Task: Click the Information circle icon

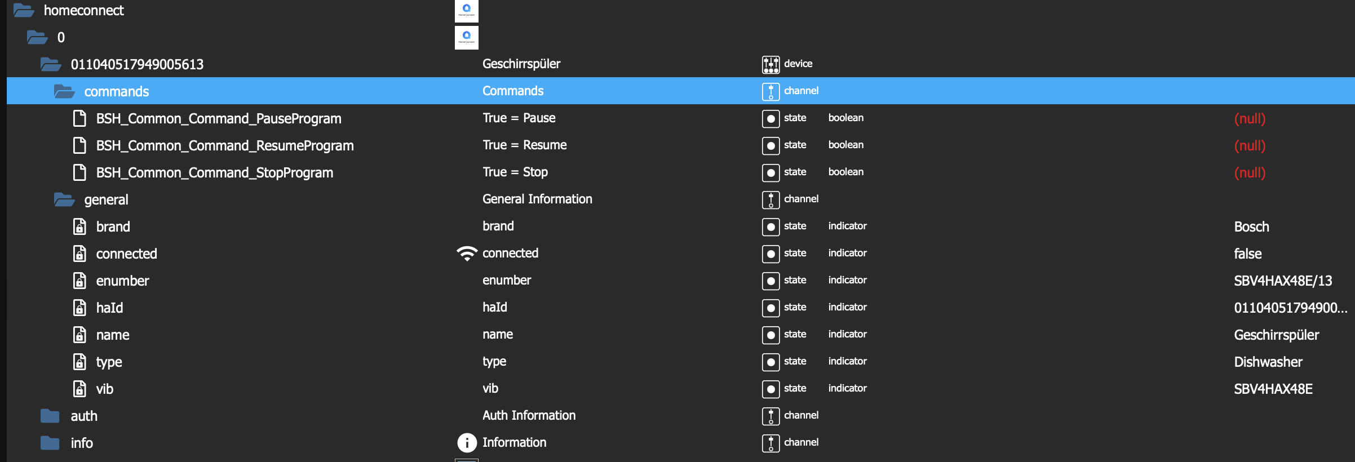Action: point(467,443)
